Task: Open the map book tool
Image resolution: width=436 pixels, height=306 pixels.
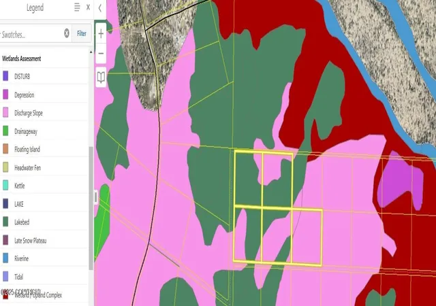Action: coord(101,78)
